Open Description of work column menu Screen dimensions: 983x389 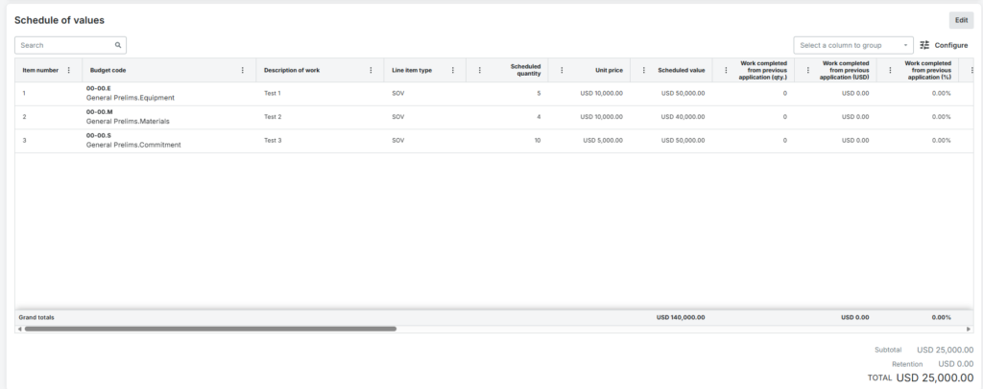371,70
